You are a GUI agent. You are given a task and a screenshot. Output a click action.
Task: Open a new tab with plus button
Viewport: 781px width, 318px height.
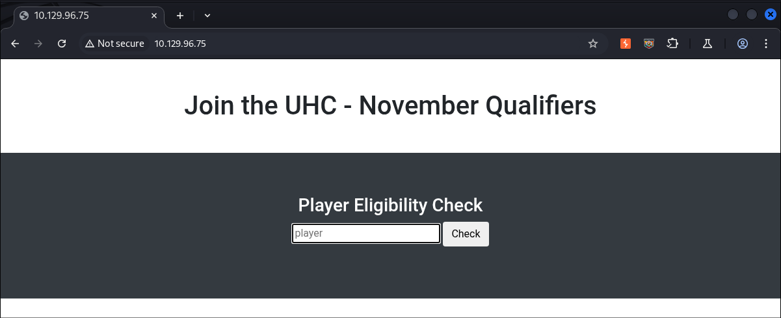(x=180, y=15)
